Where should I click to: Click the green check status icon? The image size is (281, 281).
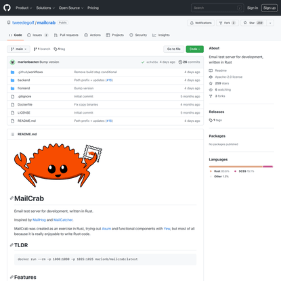pyautogui.click(x=143, y=62)
